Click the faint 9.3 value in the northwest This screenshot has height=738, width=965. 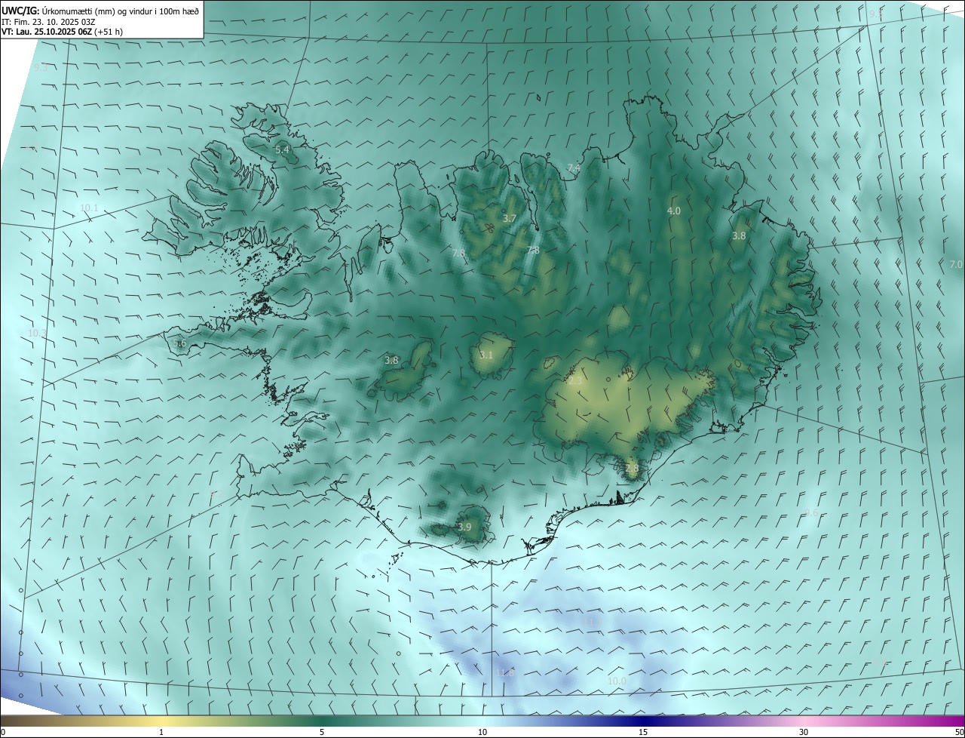41,68
